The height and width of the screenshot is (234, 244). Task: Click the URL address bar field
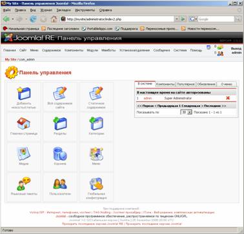click(117, 19)
